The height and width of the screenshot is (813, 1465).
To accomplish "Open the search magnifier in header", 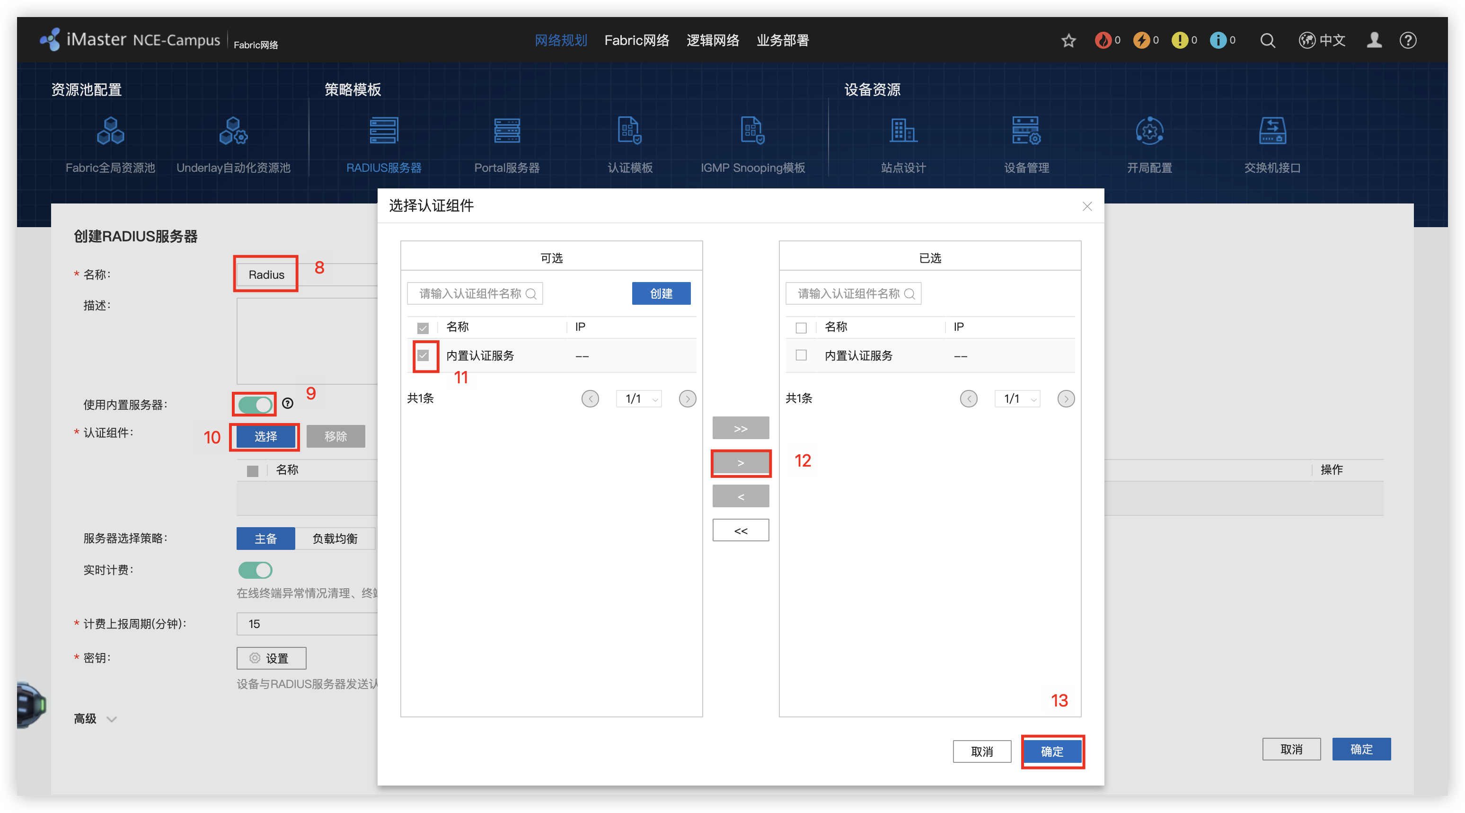I will pyautogui.click(x=1267, y=40).
